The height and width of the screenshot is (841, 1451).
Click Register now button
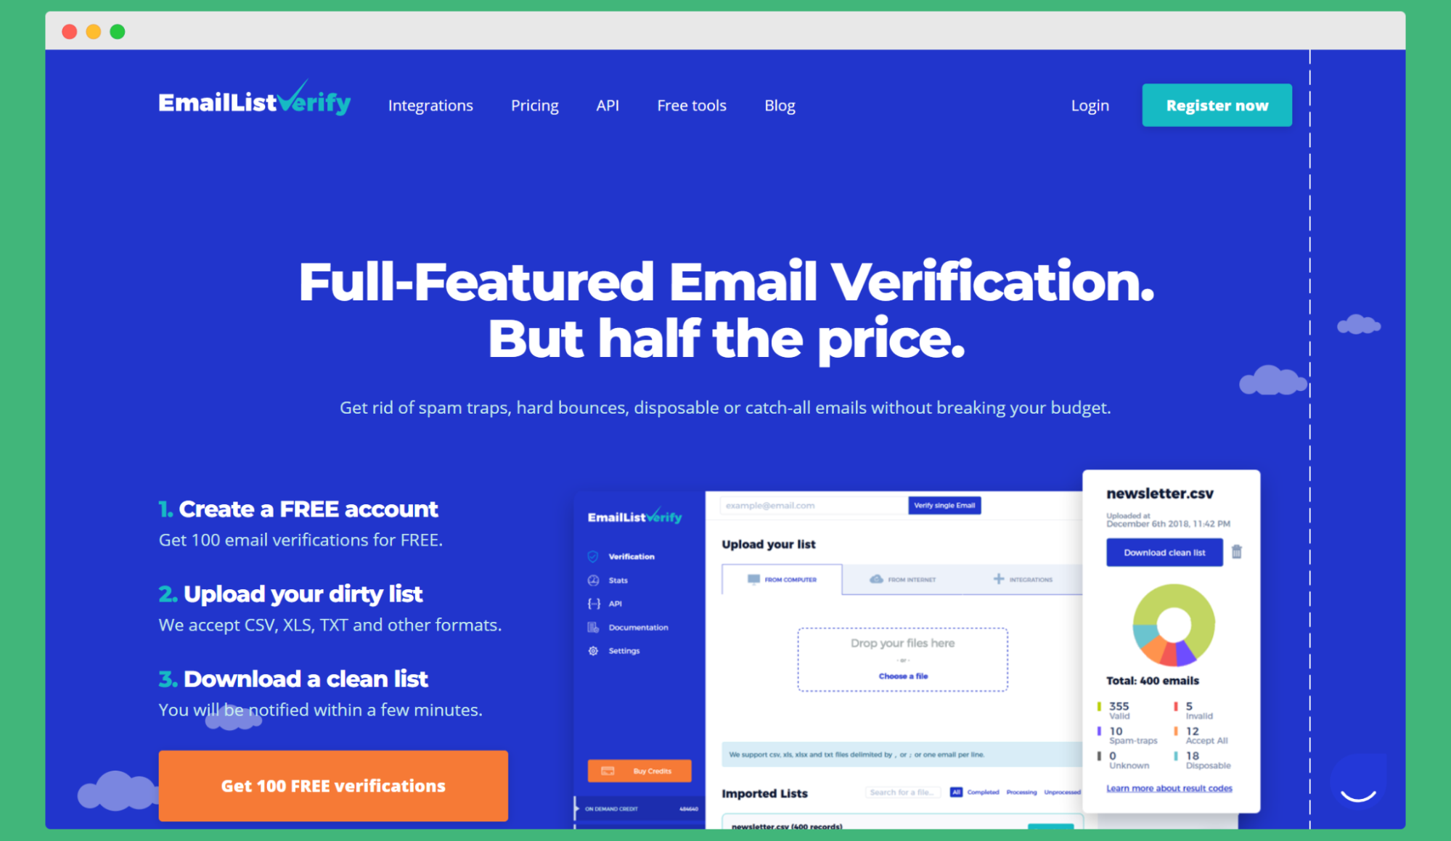click(1219, 105)
